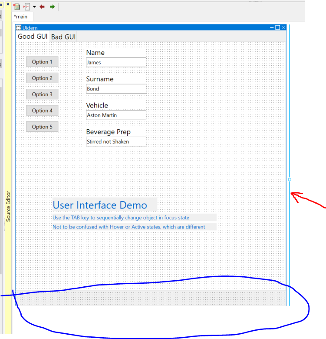Click the first editor toolbar icon

[x=16, y=7]
